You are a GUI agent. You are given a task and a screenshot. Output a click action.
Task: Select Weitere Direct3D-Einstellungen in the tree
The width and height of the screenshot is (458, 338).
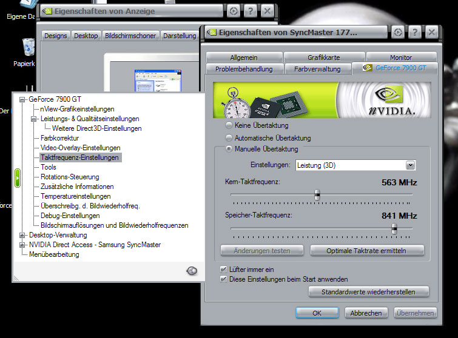point(96,128)
